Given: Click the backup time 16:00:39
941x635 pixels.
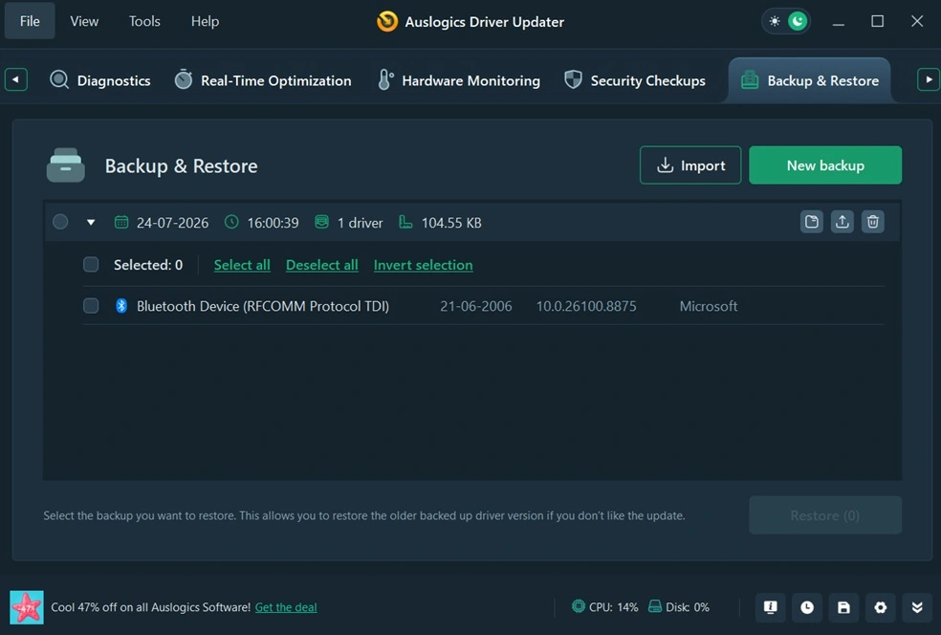Looking at the screenshot, I should click(x=273, y=223).
